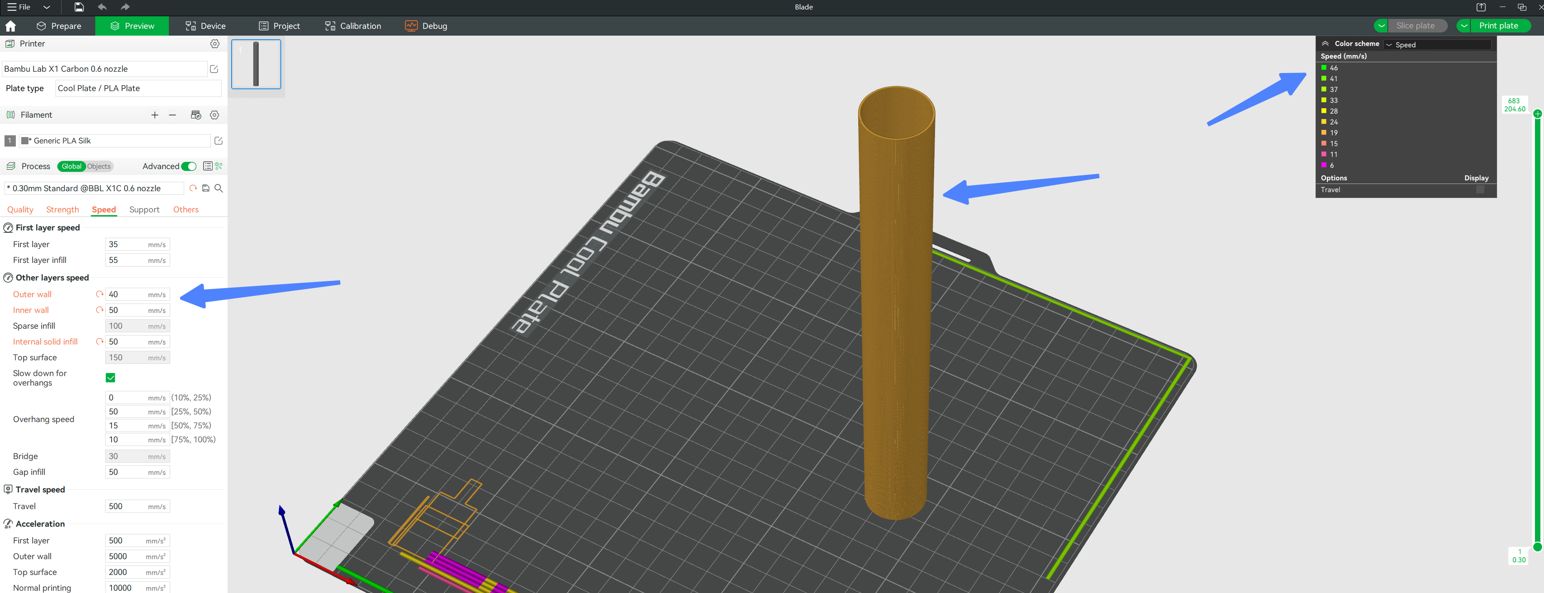Select the Home icon in the top toolbar
Viewport: 1544px width, 593px height.
point(10,26)
